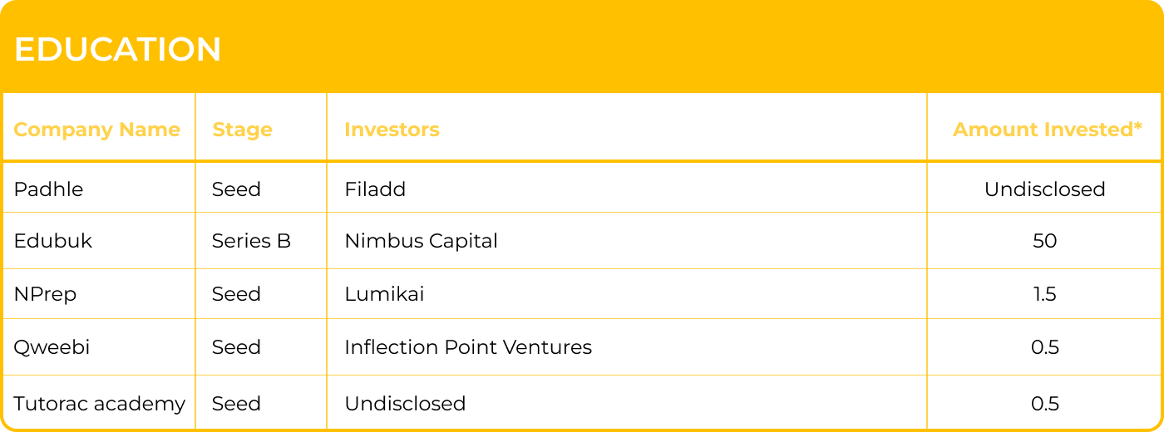
Task: Click the Filadd investor name
Action: (375, 189)
